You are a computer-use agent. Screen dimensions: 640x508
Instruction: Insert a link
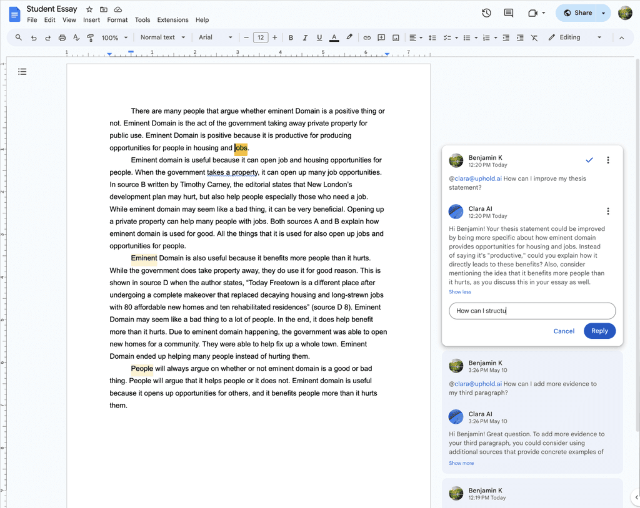pyautogui.click(x=367, y=37)
